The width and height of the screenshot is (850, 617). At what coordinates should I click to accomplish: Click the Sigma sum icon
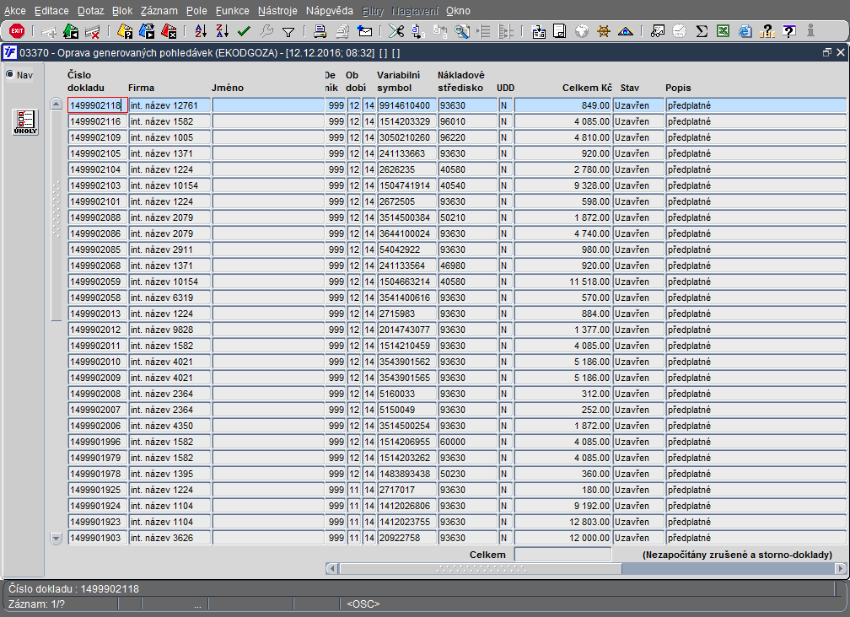coord(702,31)
